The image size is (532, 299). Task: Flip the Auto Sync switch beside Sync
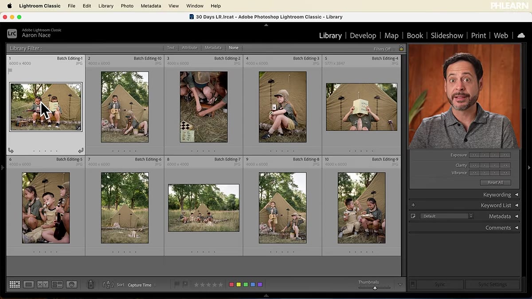tap(413, 284)
